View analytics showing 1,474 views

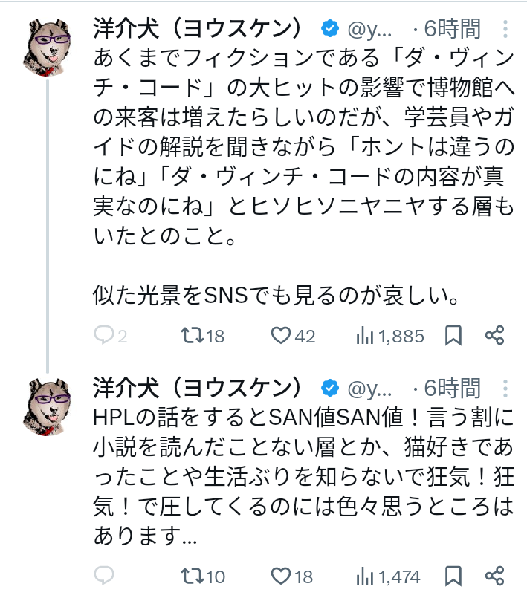[x=365, y=576]
